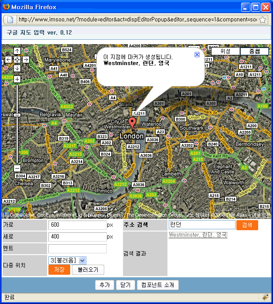Click the Marylebone label on map
This screenshot has height=304, width=273.
(x=57, y=60)
